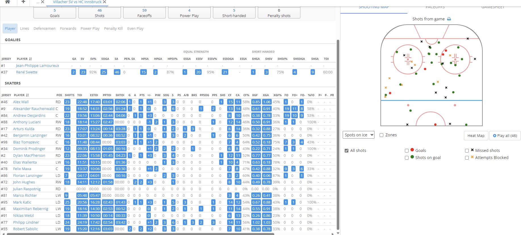Switch to the Power Play tab
Viewport: 521px width, 235px height.
(90, 29)
